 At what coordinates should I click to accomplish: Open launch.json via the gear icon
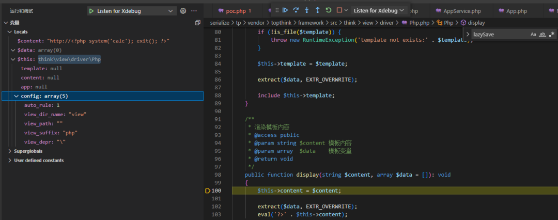coord(183,11)
